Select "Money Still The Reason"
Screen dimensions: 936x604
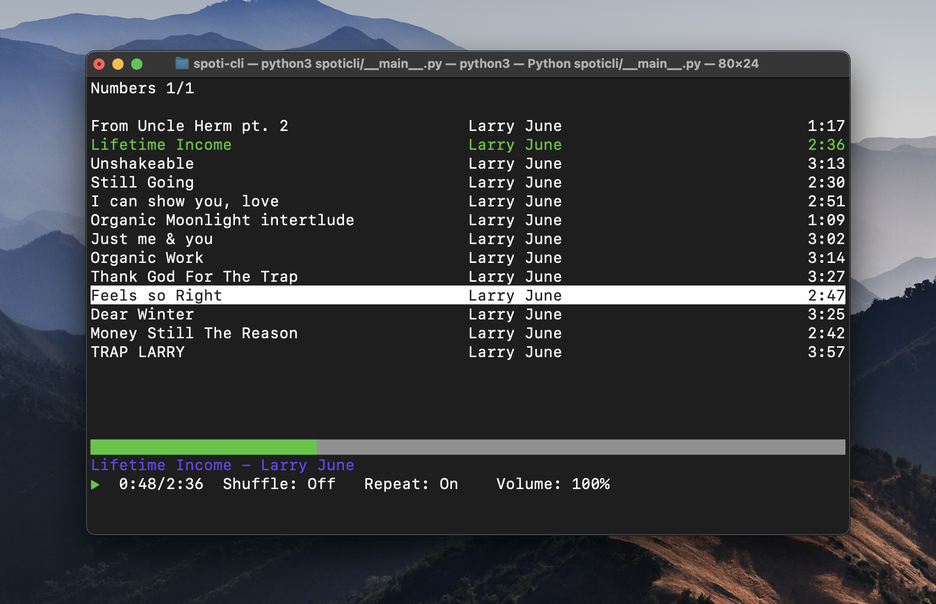(194, 333)
